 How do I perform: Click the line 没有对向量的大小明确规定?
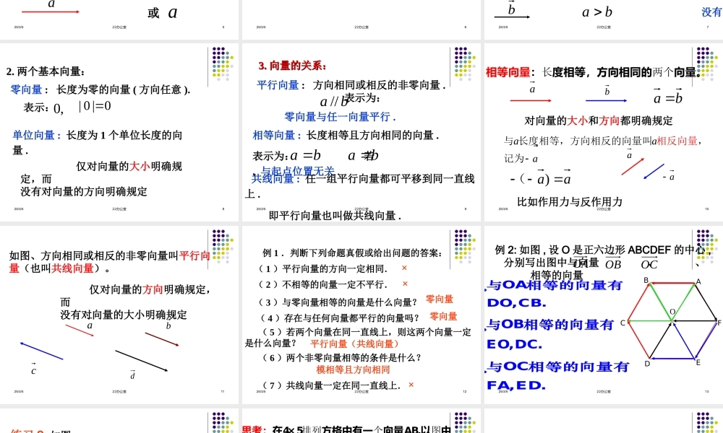pos(124,315)
